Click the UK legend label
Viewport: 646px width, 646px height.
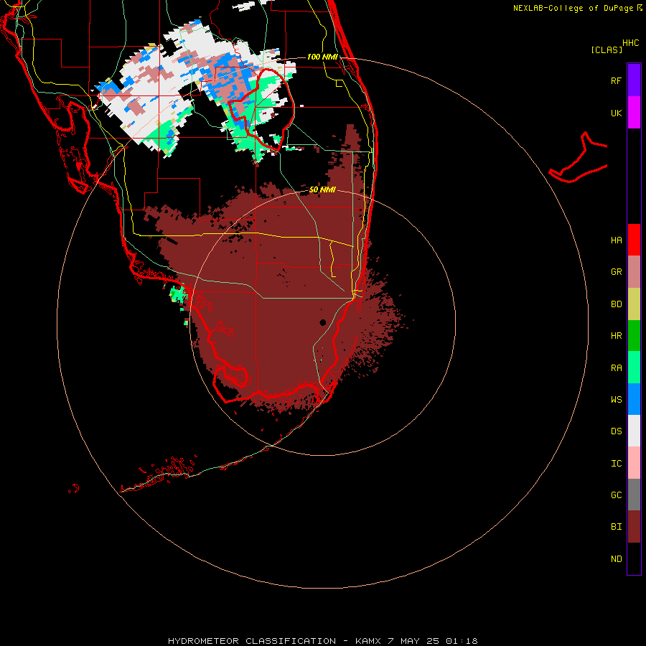click(x=616, y=113)
